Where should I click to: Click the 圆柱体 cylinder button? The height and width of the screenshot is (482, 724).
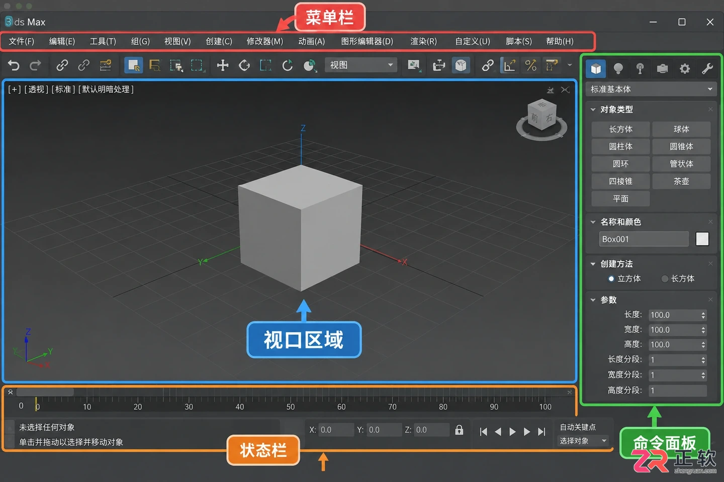(621, 147)
